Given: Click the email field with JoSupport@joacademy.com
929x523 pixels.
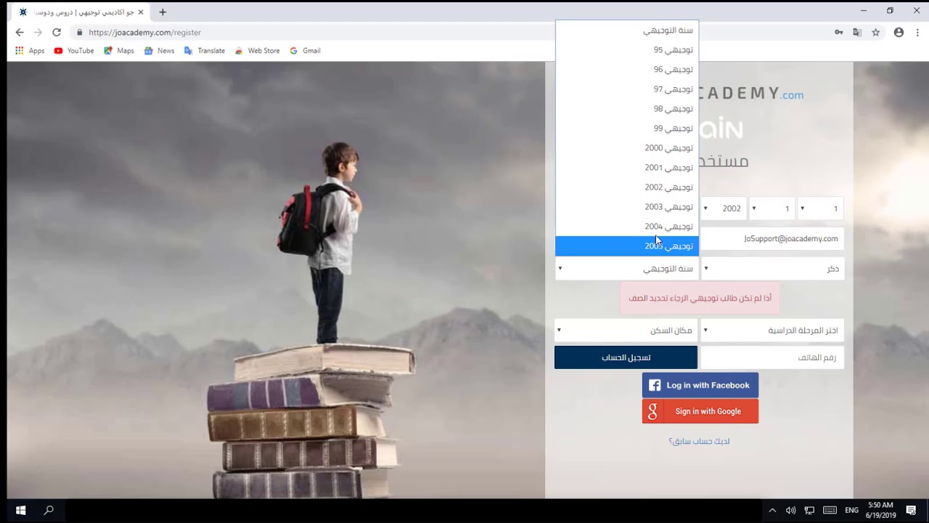Looking at the screenshot, I should coord(772,239).
